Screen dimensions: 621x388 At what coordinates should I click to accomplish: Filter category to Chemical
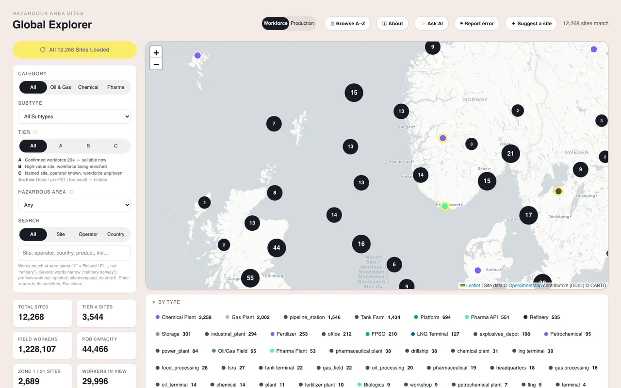click(x=88, y=87)
